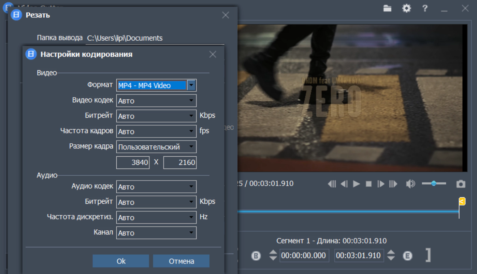Mute audio with the speaker icon
The width and height of the screenshot is (477, 274).
pos(410,184)
